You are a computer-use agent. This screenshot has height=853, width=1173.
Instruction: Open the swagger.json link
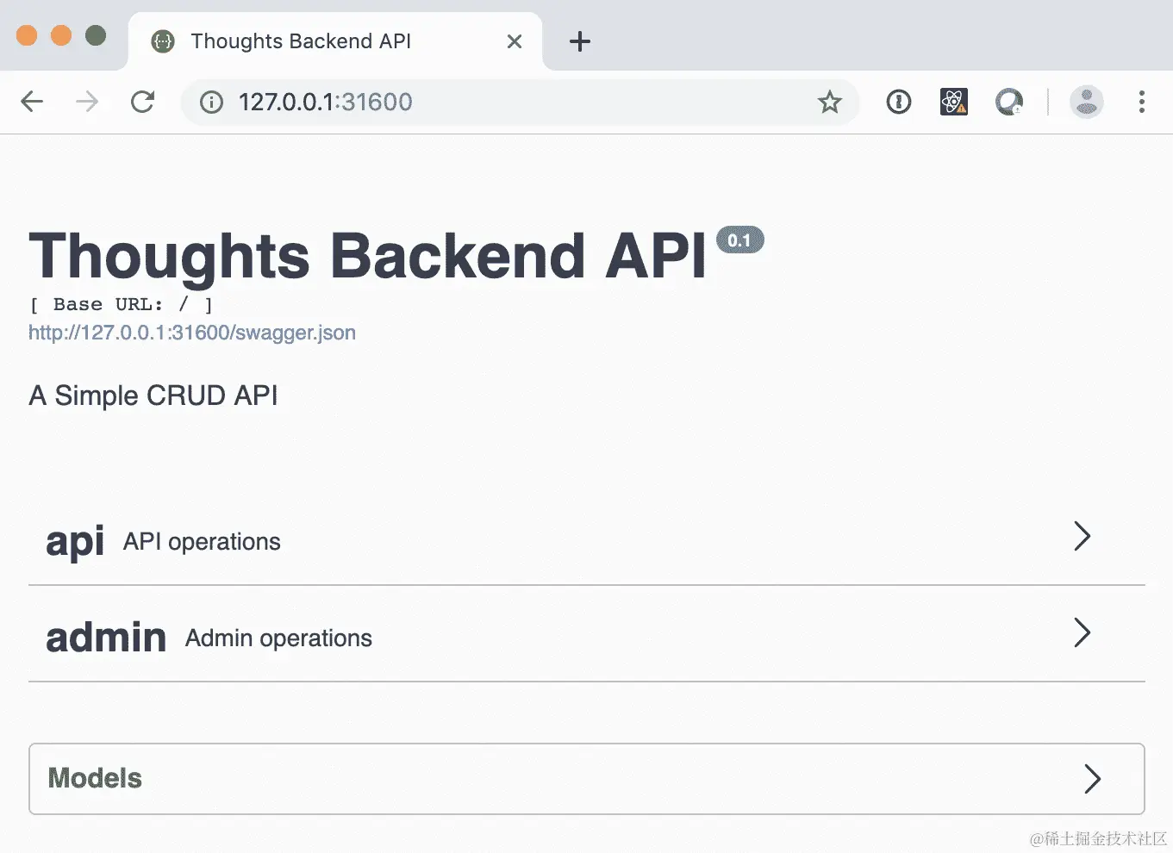(x=192, y=333)
